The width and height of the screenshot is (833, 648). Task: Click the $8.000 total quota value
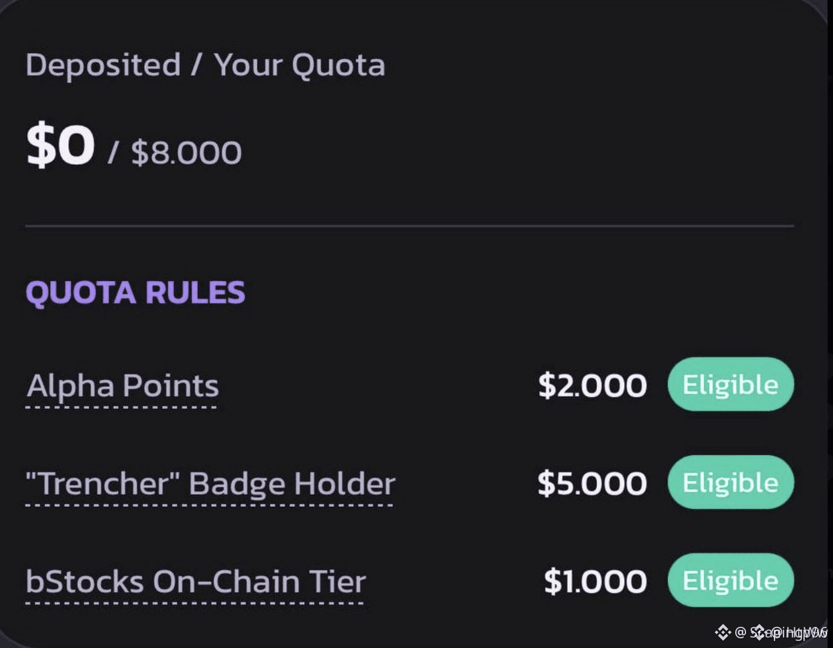point(186,153)
